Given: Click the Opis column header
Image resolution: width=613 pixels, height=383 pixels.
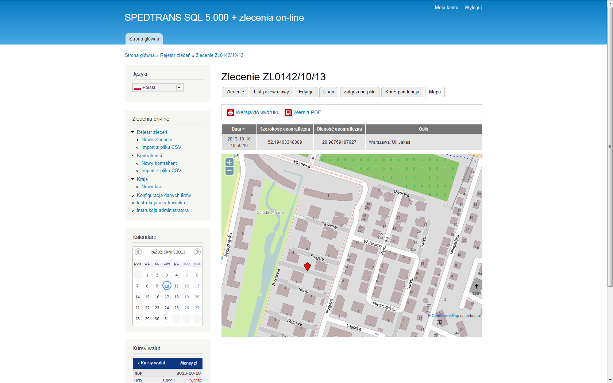Looking at the screenshot, I should point(424,129).
